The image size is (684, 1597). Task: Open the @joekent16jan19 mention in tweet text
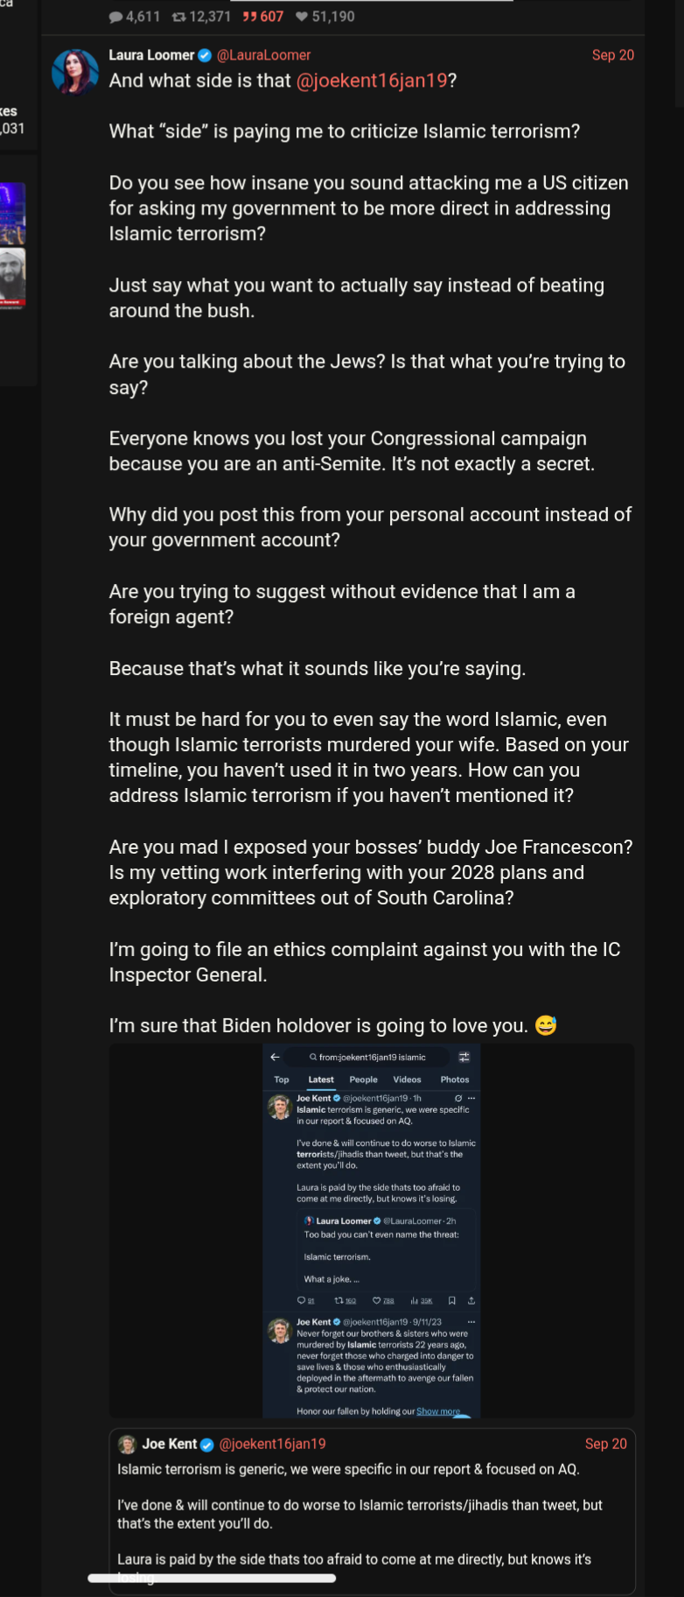372,81
